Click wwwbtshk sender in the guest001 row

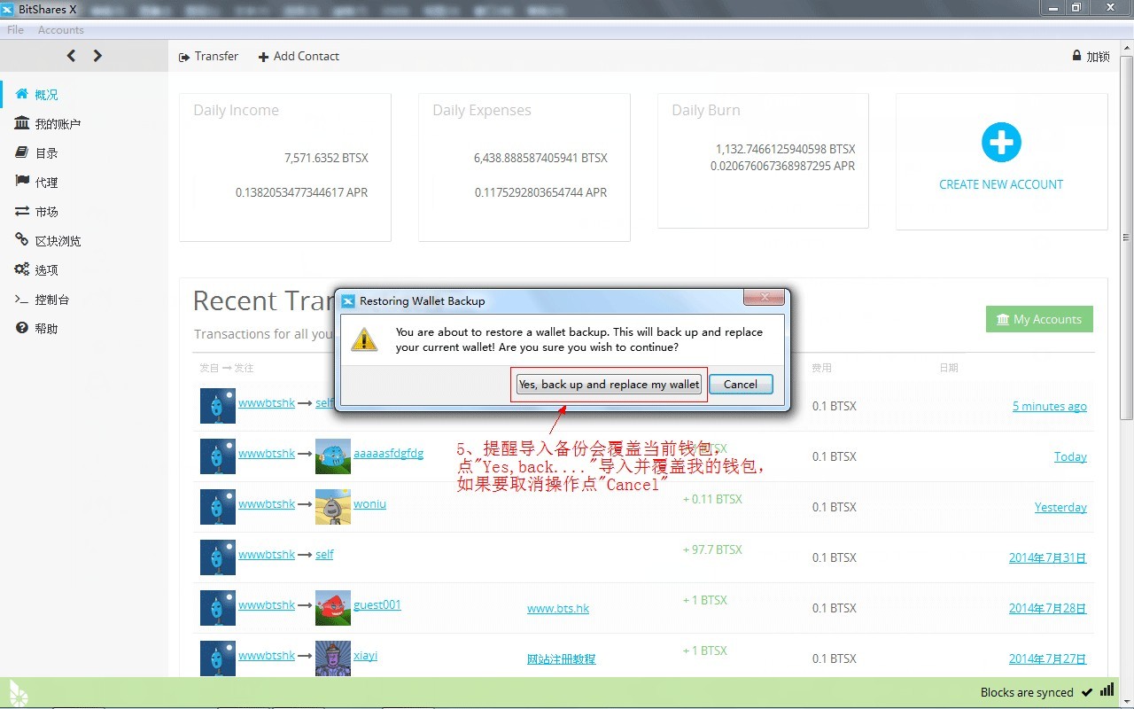267,604
